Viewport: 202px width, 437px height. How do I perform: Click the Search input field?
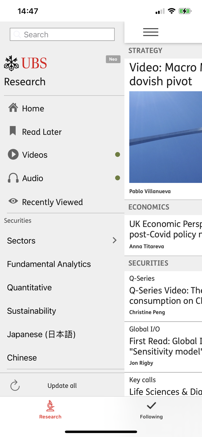click(x=62, y=34)
